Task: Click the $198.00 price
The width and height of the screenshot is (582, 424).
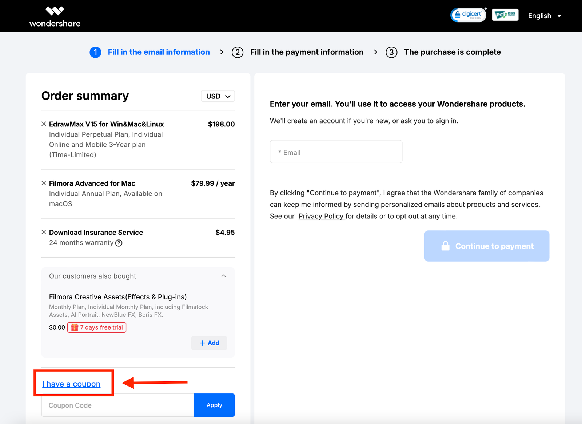Action: [x=222, y=124]
